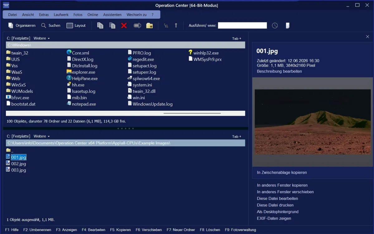Open the Online menu
Screen dimensions: 374x234
coord(93,15)
